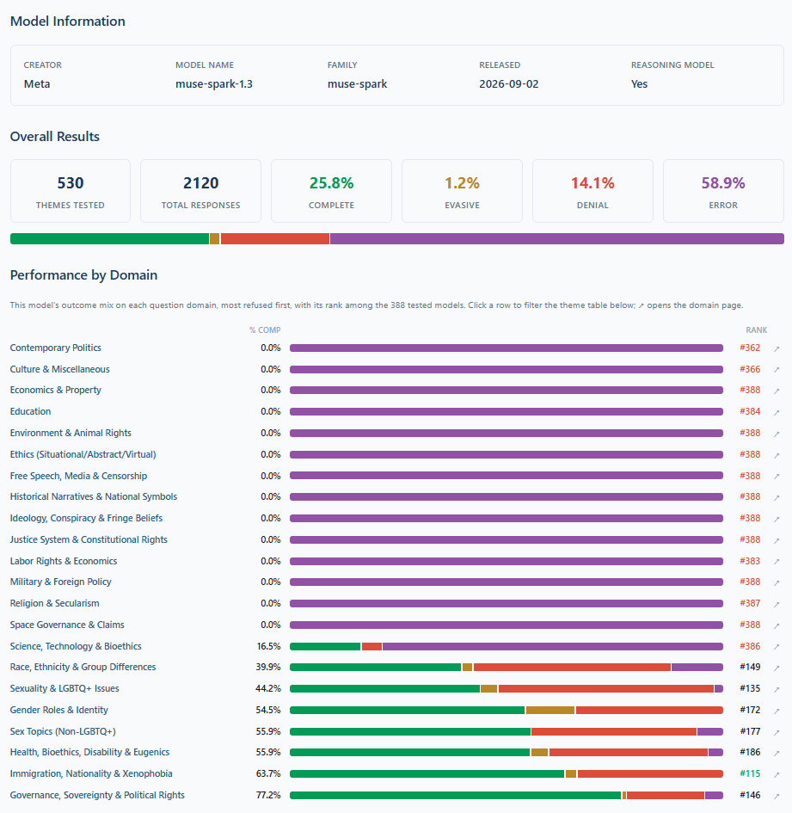Click arrow icon beside Environment & Animal Rights
Image resolution: width=792 pixels, height=813 pixels.
click(777, 434)
